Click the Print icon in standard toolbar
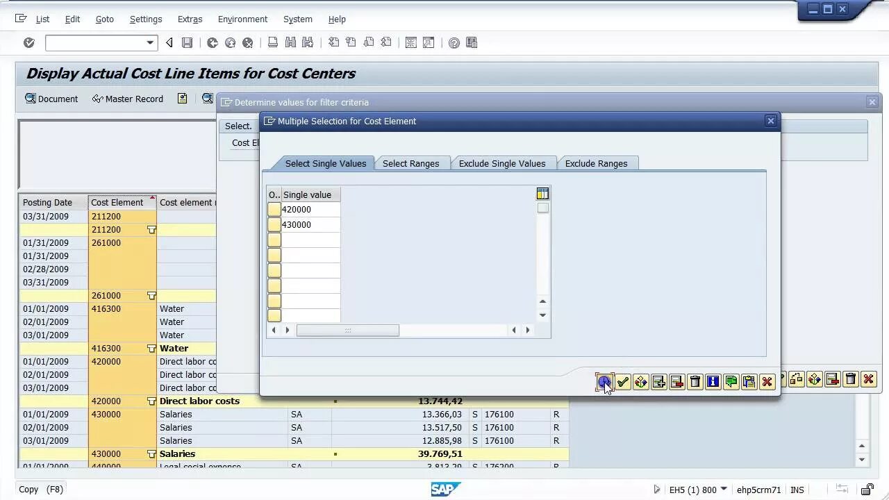The image size is (889, 500). coord(272,42)
